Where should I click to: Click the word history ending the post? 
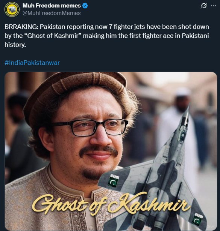click(15, 45)
